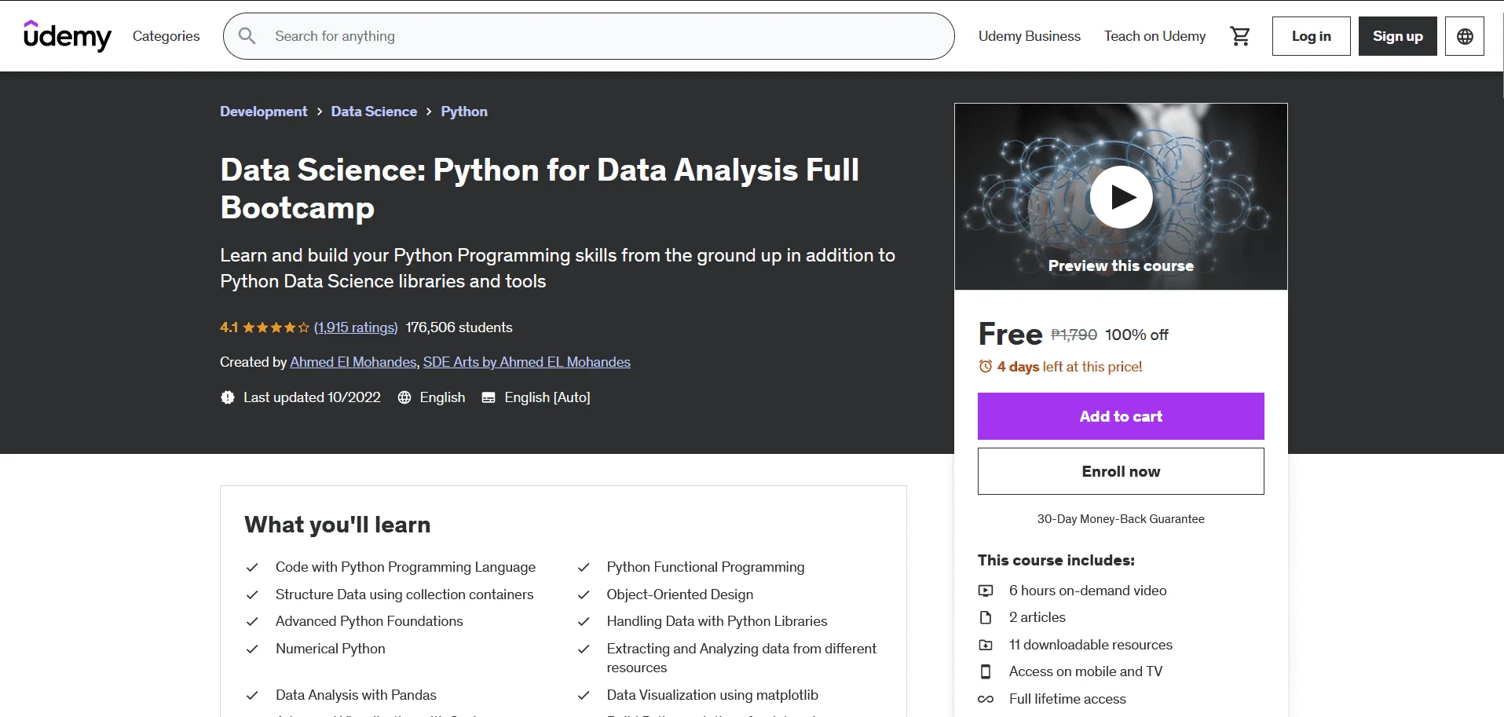
Task: Click the globe language selector icon
Action: click(1465, 36)
